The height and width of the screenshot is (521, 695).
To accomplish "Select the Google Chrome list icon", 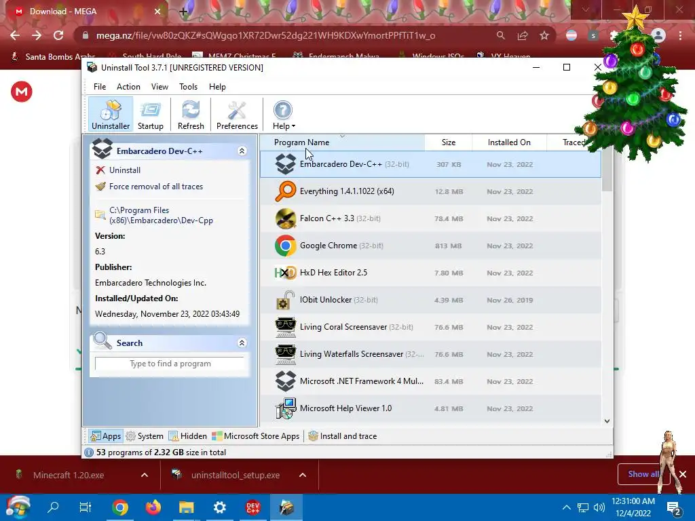I will (x=286, y=246).
